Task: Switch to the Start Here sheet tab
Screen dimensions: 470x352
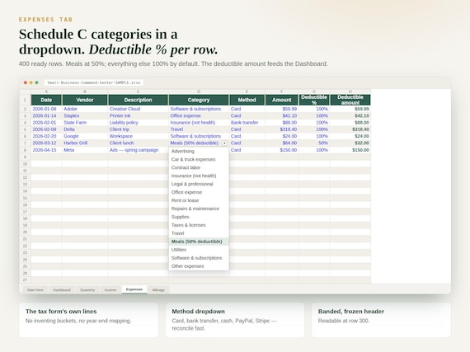Action: click(x=35, y=290)
